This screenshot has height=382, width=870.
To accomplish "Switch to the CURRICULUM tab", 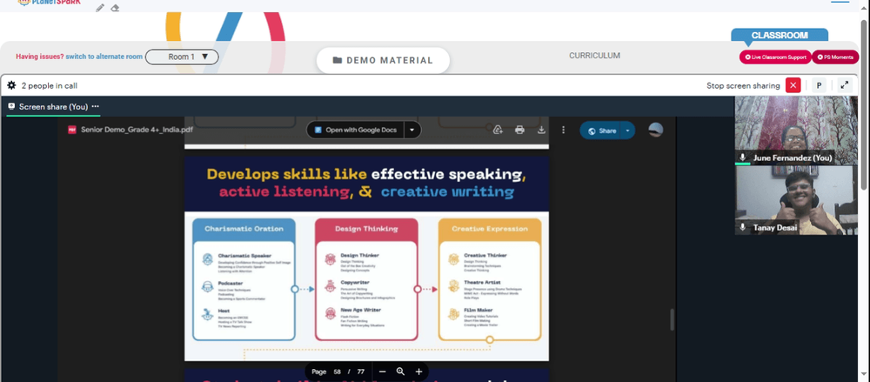I will tap(594, 56).
